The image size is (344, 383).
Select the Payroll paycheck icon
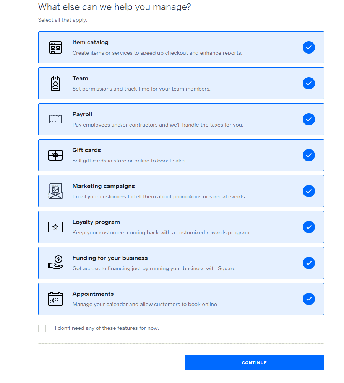[x=55, y=119]
